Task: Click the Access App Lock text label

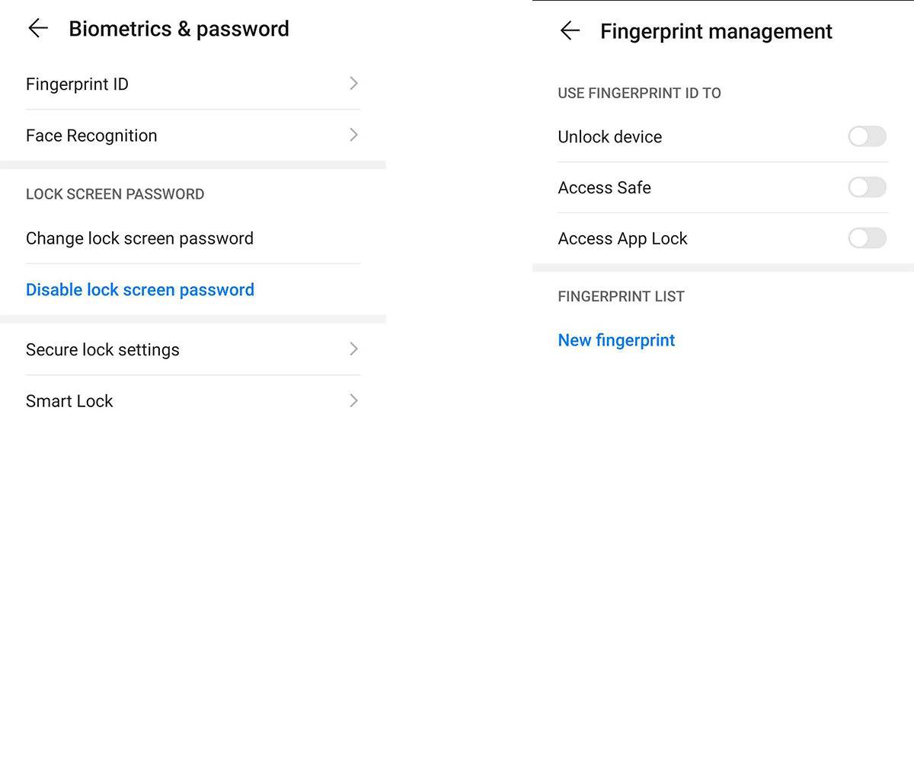Action: [x=622, y=239]
